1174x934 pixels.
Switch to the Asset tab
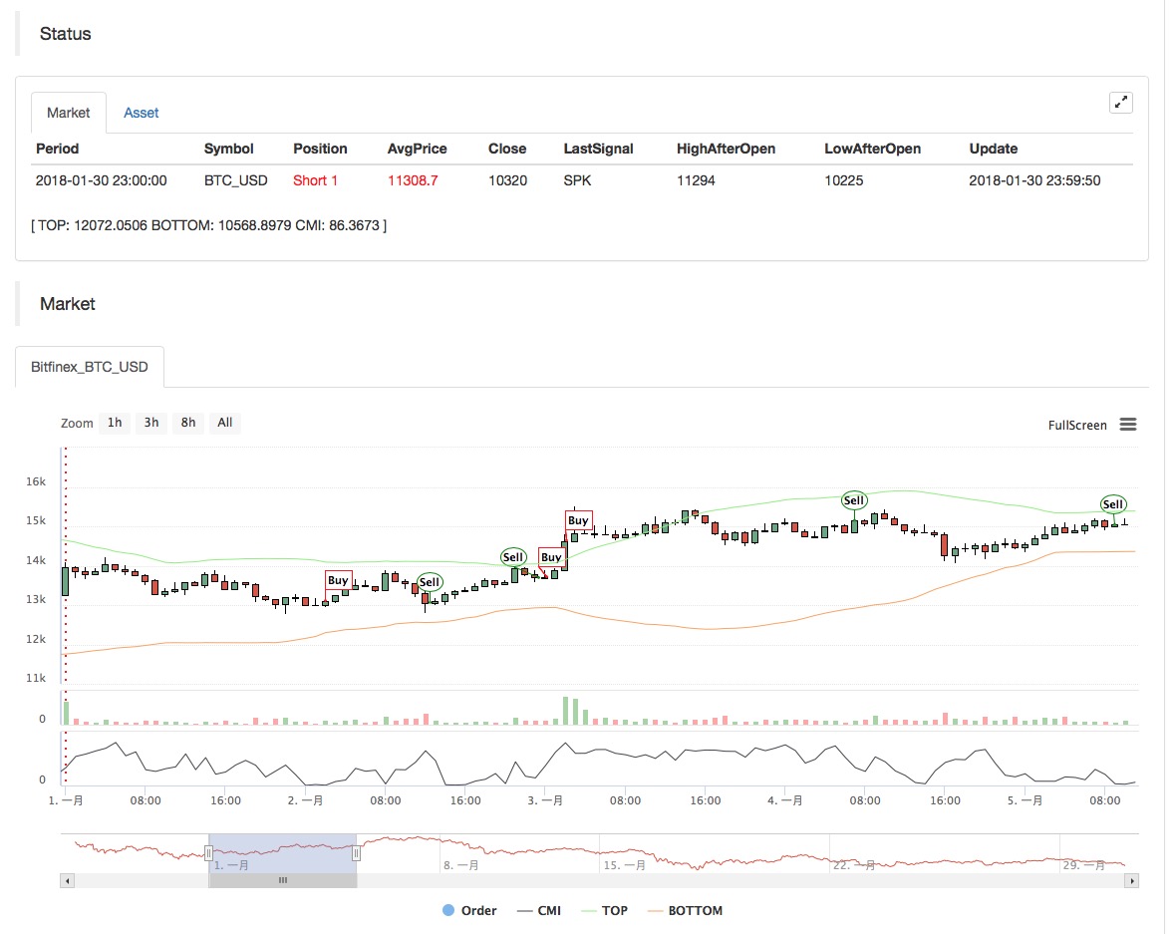point(141,113)
